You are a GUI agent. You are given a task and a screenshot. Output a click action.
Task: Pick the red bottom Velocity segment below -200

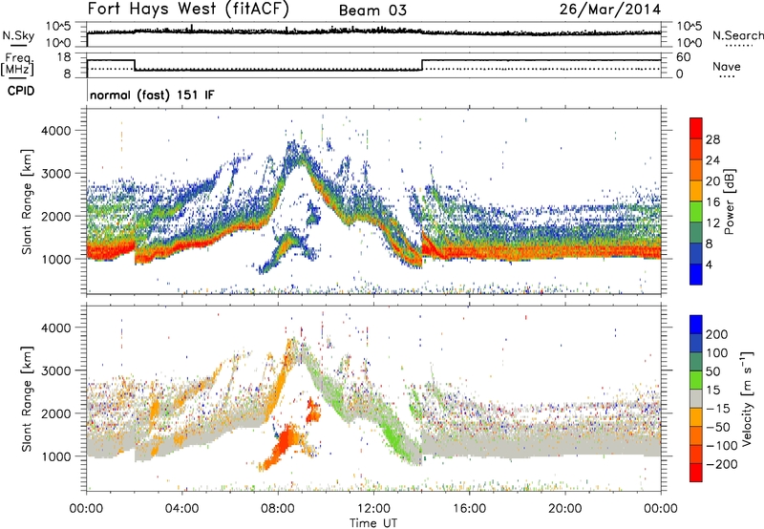[x=696, y=473]
